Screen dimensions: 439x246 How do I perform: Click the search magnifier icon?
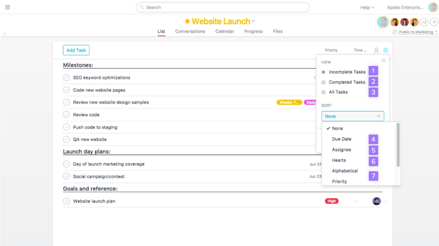point(141,7)
